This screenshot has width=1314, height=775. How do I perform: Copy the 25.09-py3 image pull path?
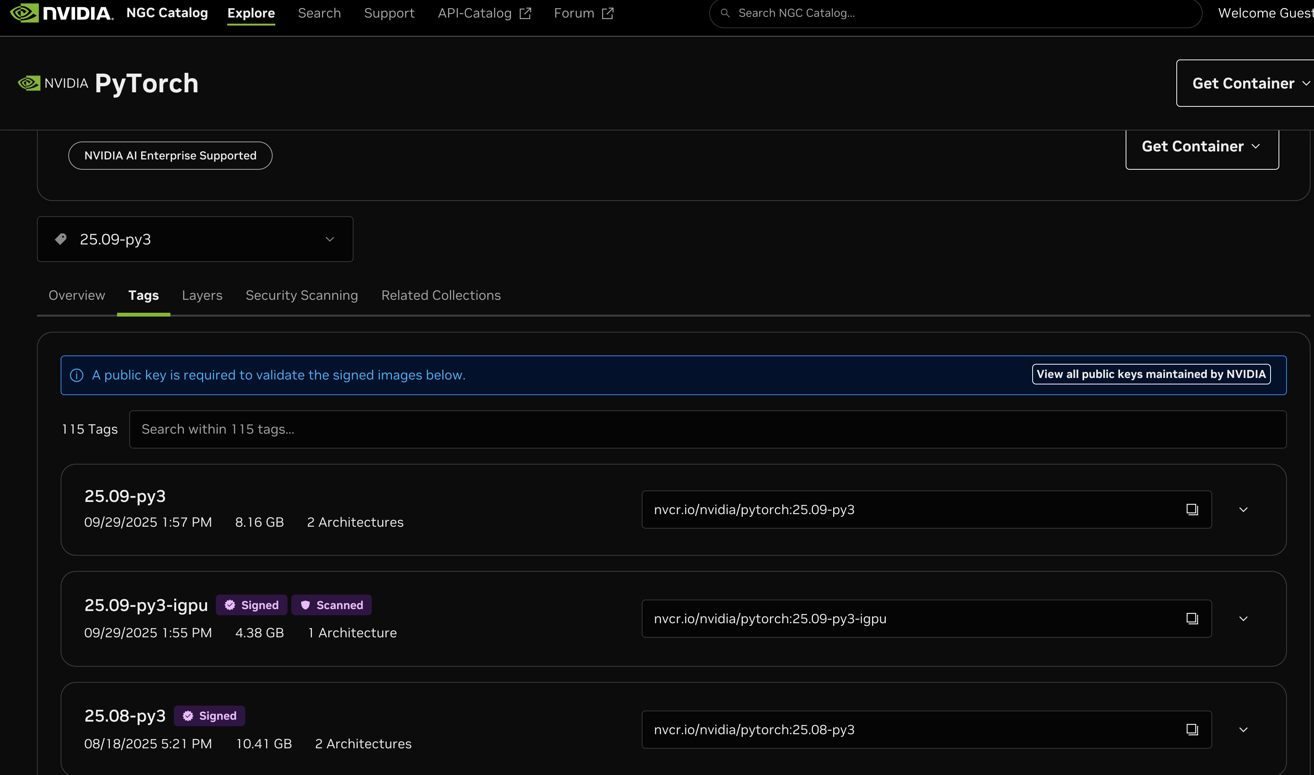[1191, 509]
